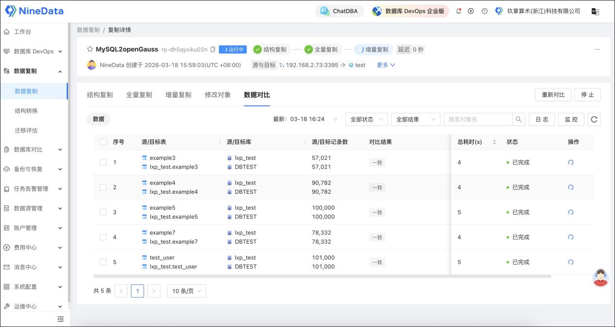Viewport: 615px width, 327px height.
Task: Switch to the 修改对象 tab
Action: [x=218, y=95]
